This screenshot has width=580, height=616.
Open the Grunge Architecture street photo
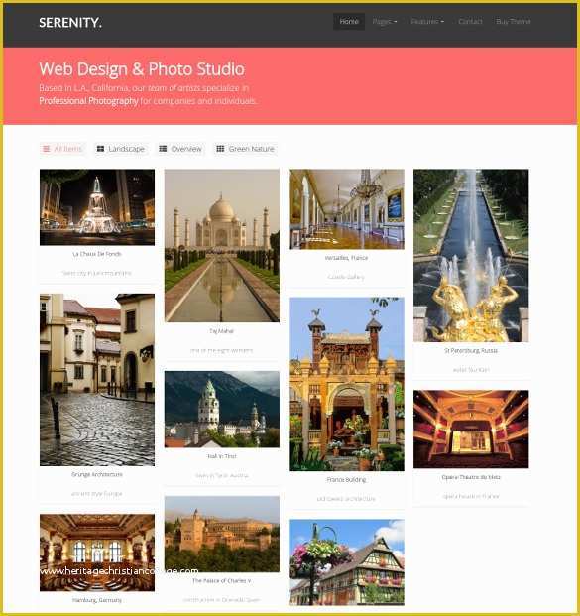pyautogui.click(x=97, y=380)
